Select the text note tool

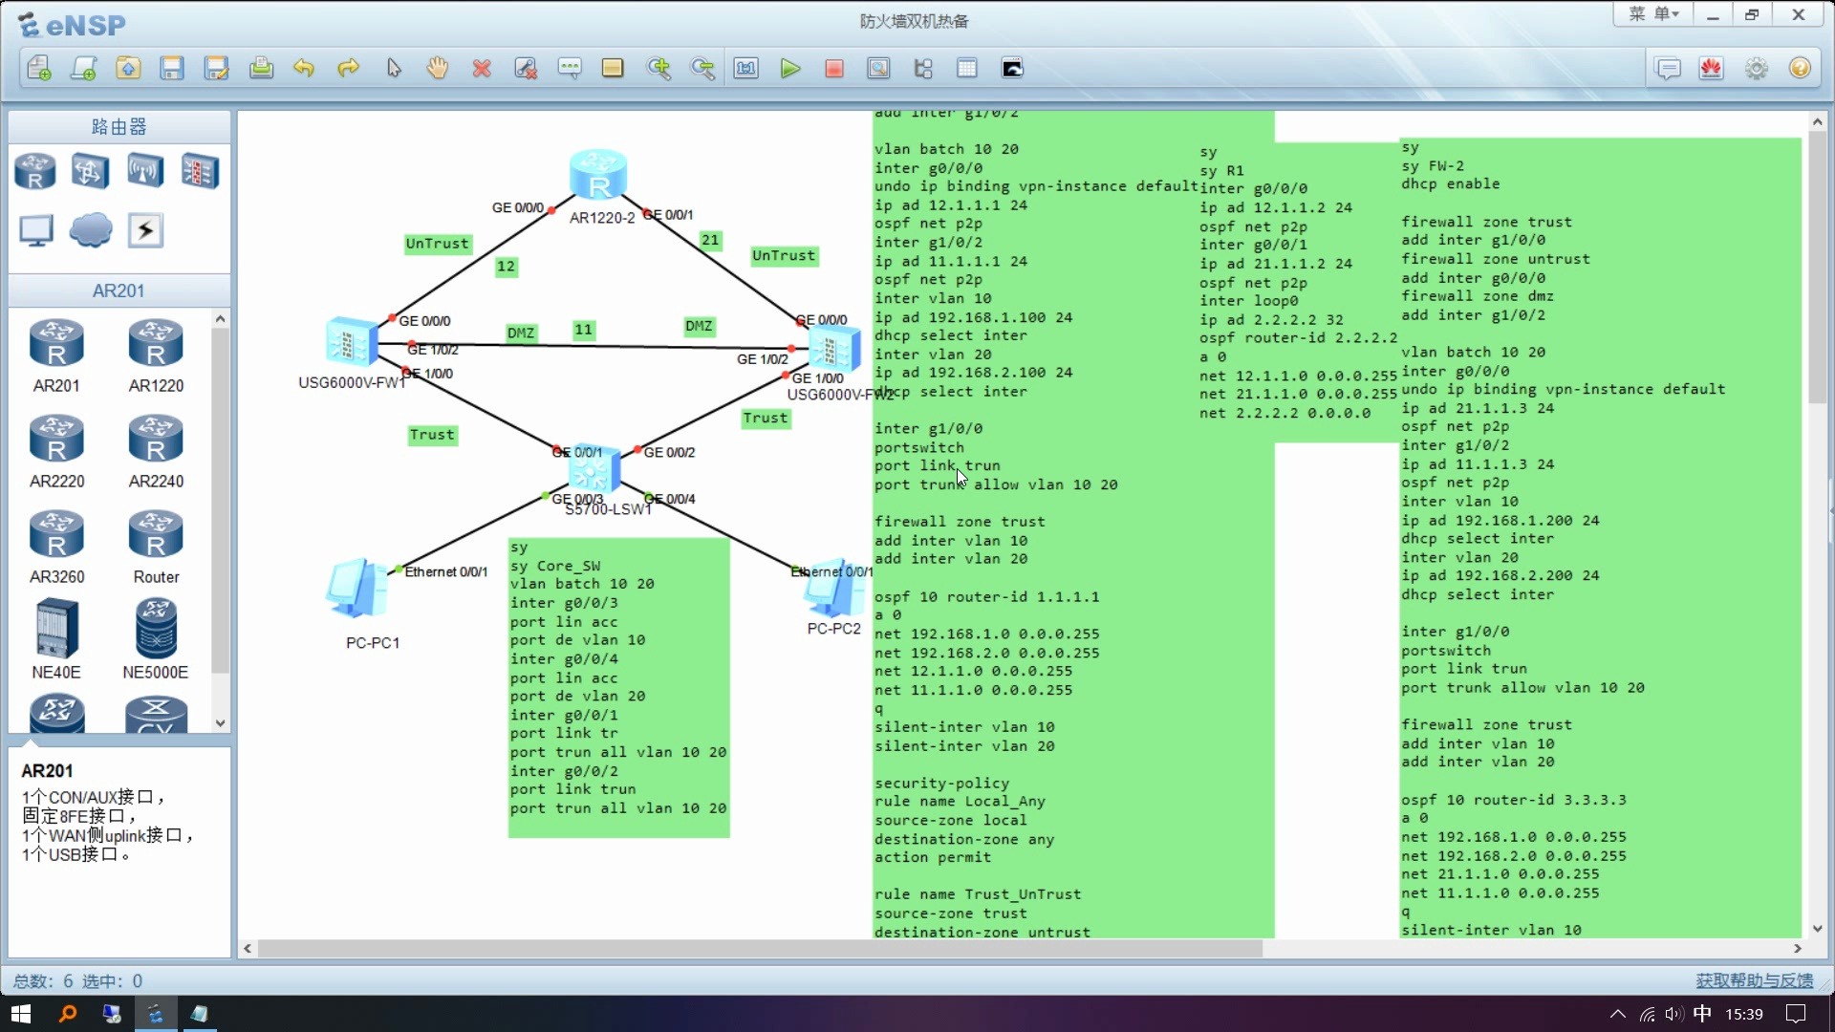click(x=570, y=68)
